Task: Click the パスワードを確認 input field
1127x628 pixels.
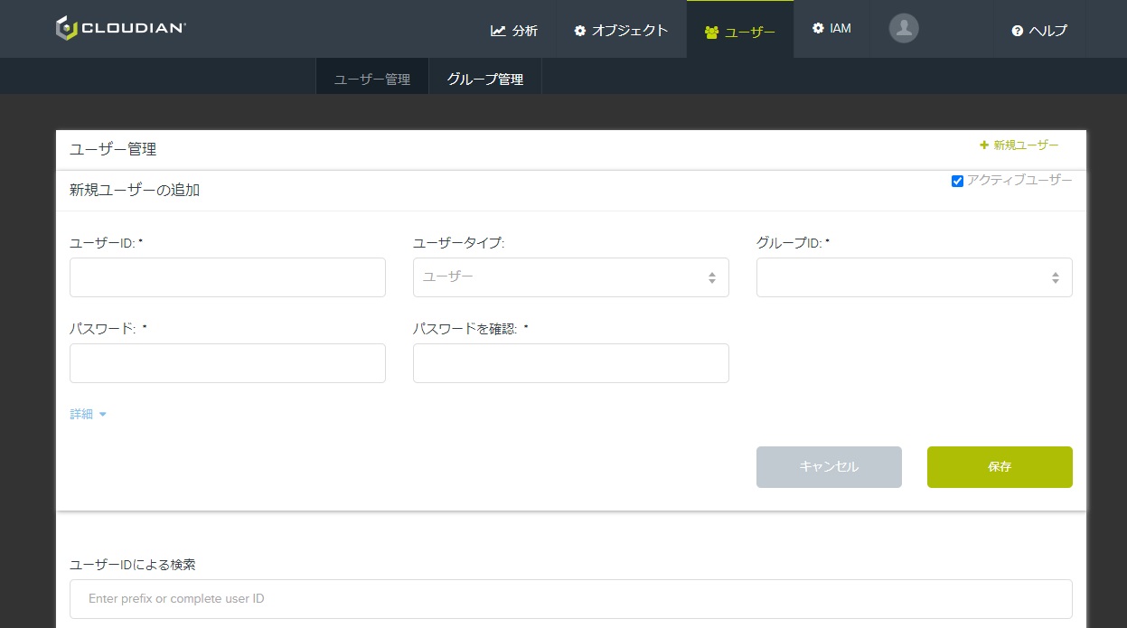Action: 570,363
